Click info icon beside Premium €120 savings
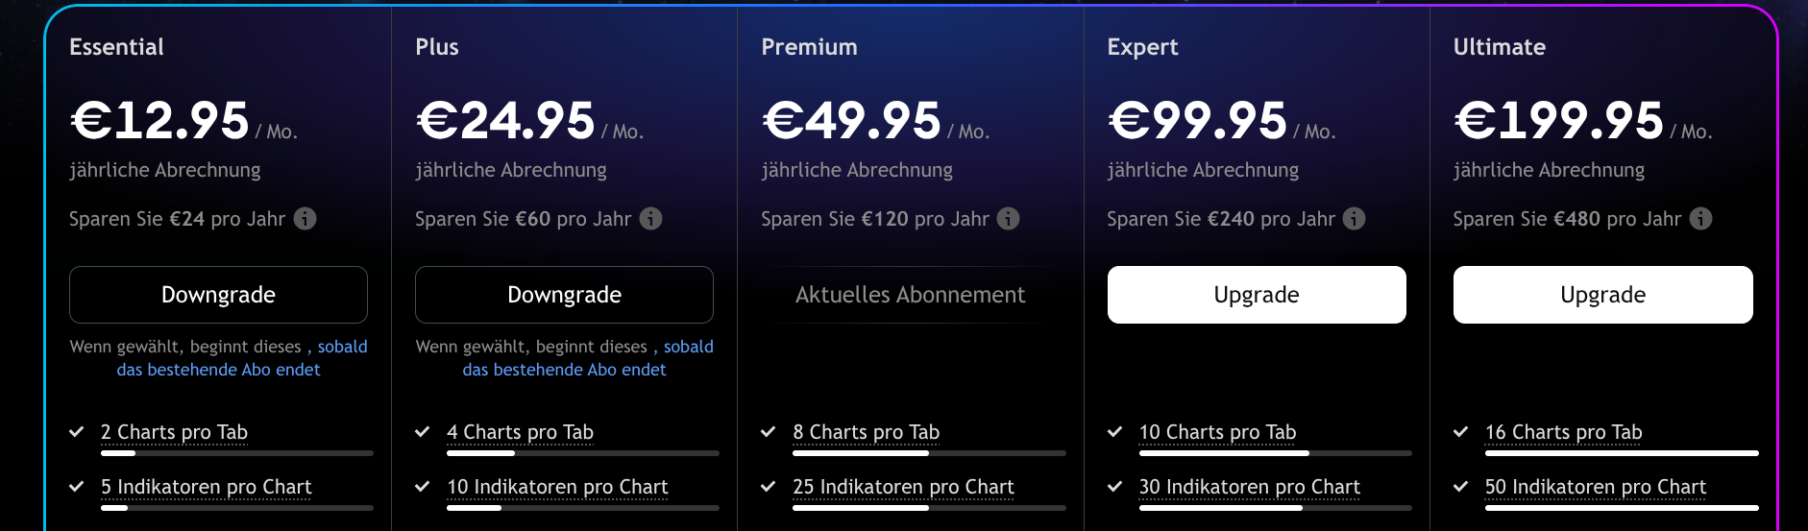1808x531 pixels. [1008, 219]
